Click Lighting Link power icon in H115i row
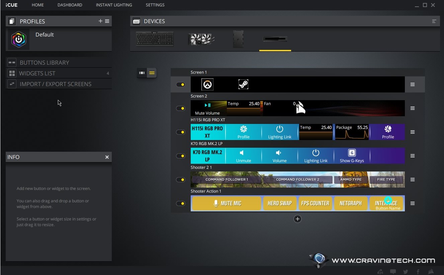The width and height of the screenshot is (444, 275). [x=280, y=132]
